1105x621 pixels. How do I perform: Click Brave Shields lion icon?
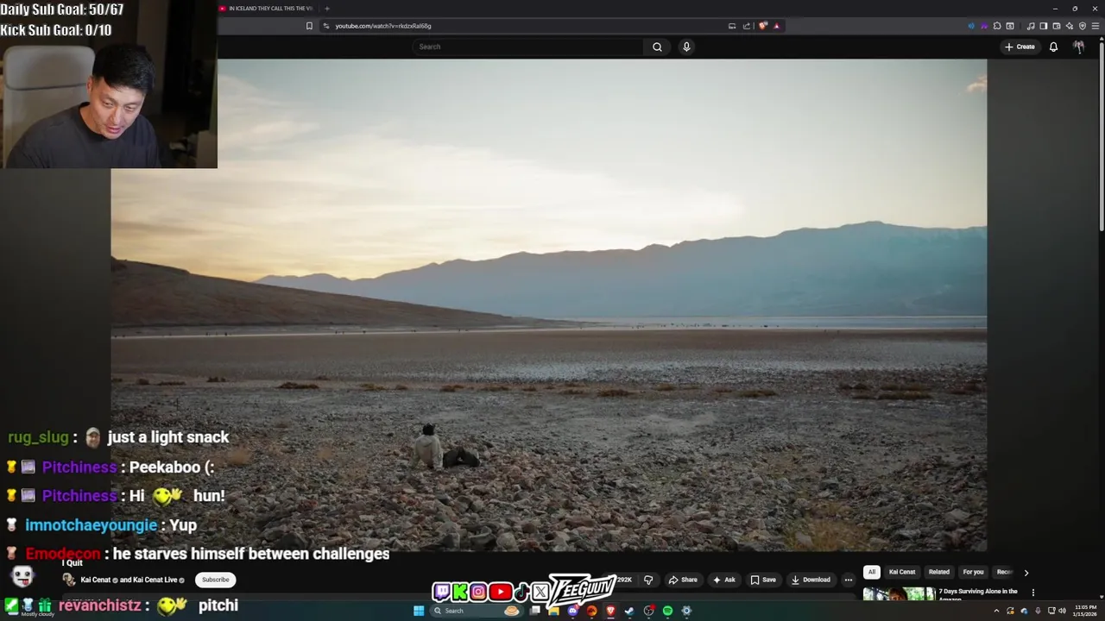click(763, 26)
